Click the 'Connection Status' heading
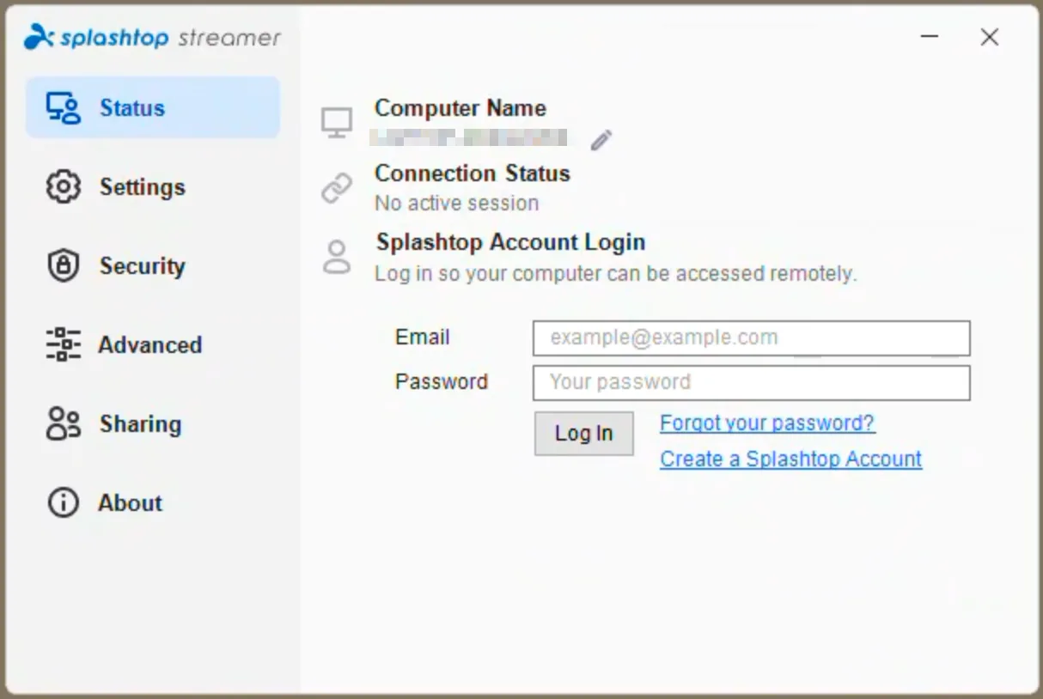The image size is (1043, 699). 473,173
